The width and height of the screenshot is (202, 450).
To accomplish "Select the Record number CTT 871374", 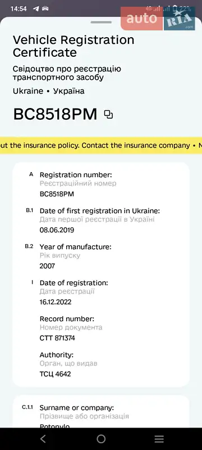I will [x=57, y=338].
